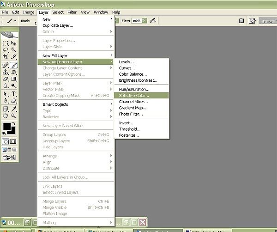Screen dimensions: 277x232
Task: Open the View menu
Action: pyautogui.click(x=85, y=12)
